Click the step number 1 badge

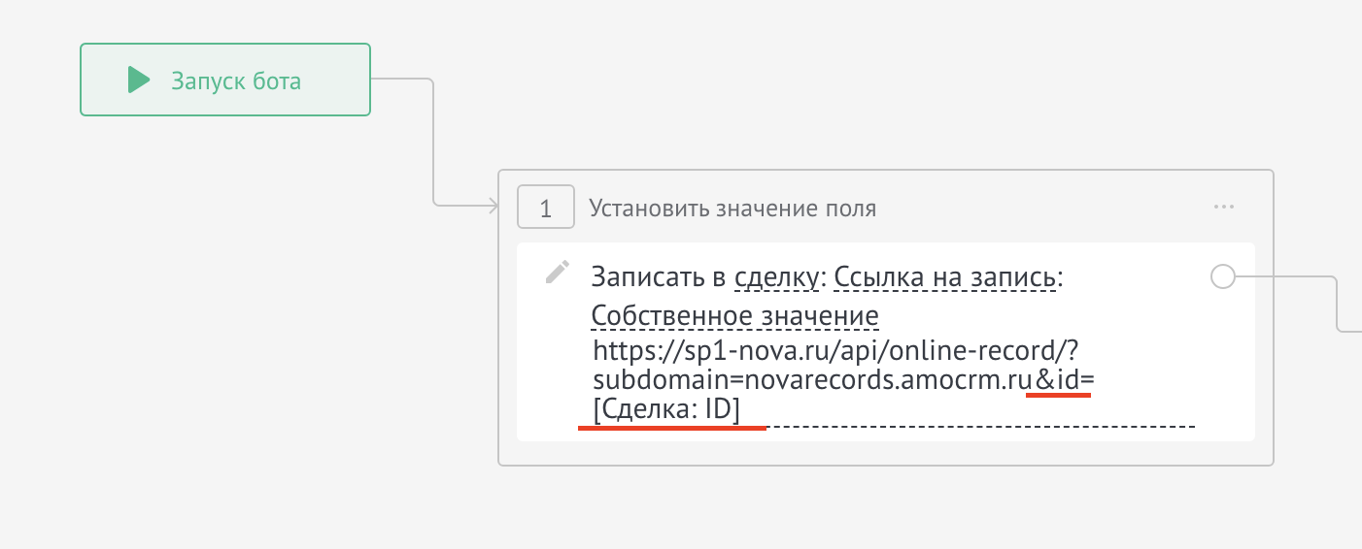pos(545,208)
